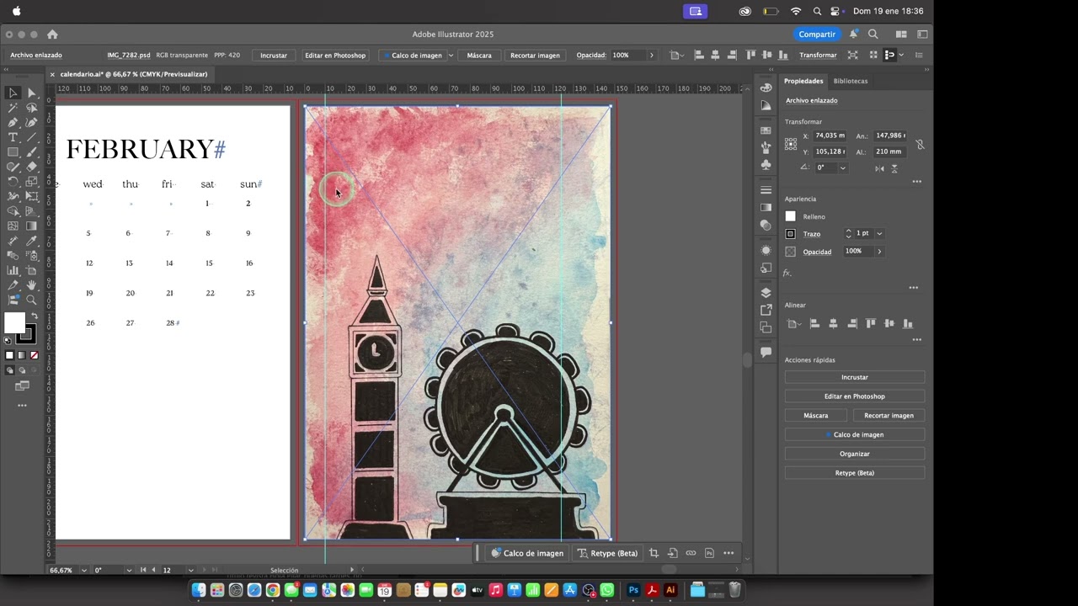Click the Compartir button
This screenshot has height=606, width=1078.
[817, 35]
